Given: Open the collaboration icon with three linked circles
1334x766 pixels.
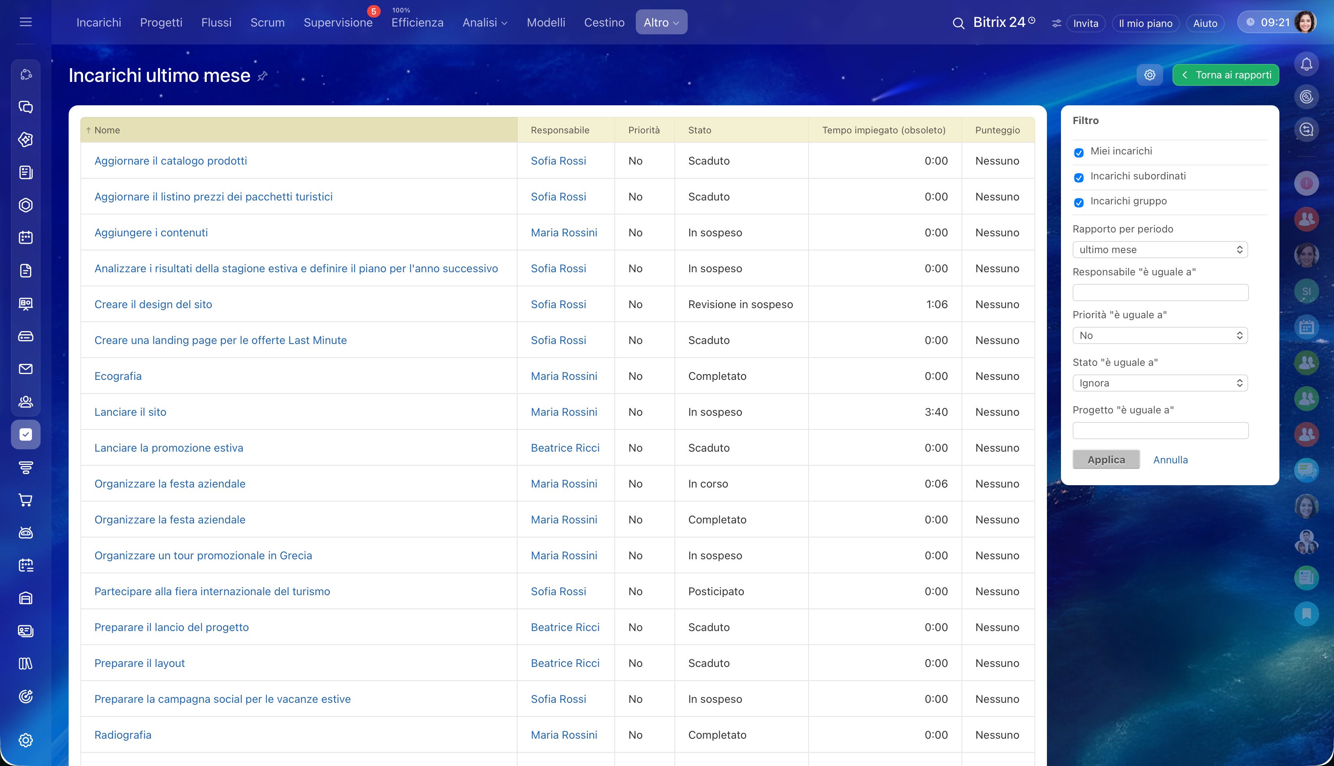Looking at the screenshot, I should click(x=26, y=75).
